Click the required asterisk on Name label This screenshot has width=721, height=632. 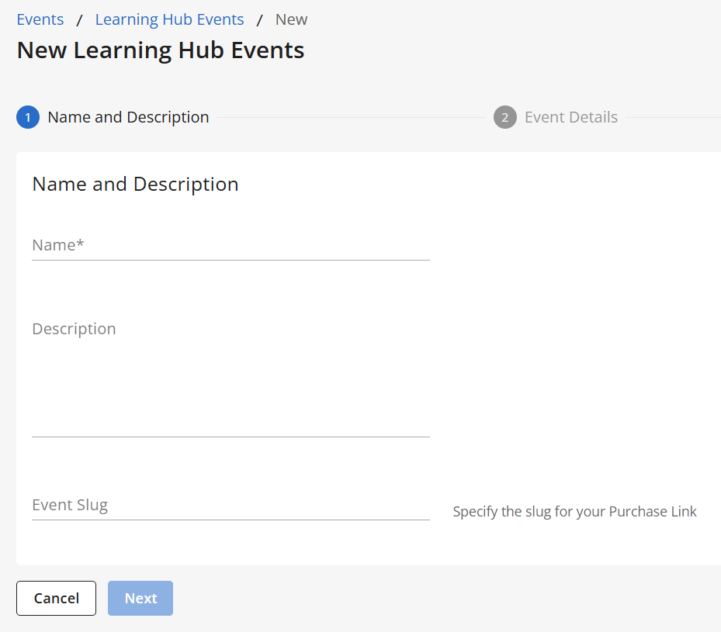click(x=80, y=244)
